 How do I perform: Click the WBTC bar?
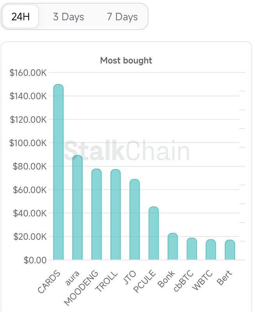pyautogui.click(x=211, y=250)
